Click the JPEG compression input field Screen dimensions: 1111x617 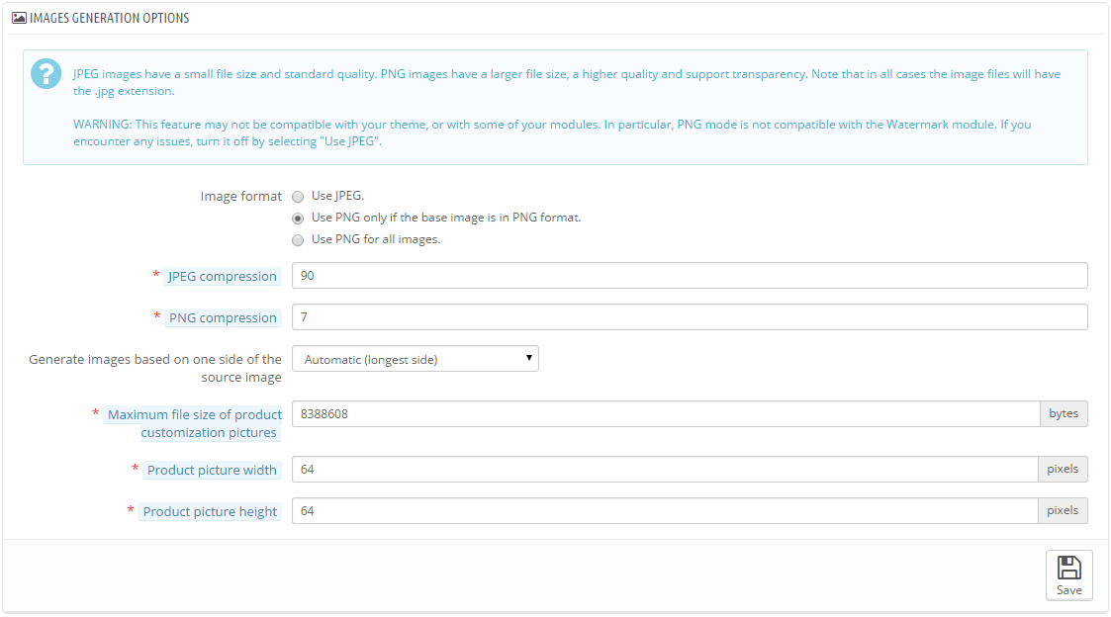690,276
